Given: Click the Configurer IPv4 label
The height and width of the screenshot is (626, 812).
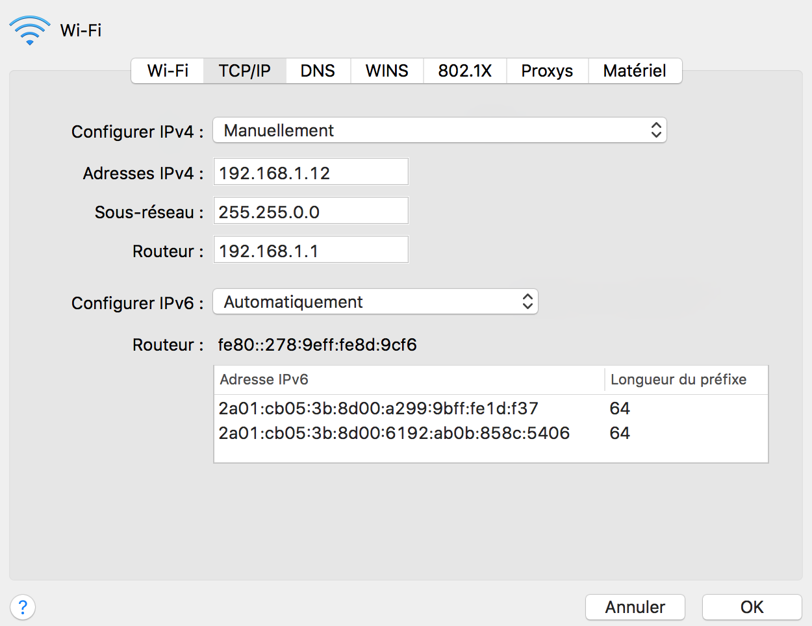Looking at the screenshot, I should tap(137, 132).
